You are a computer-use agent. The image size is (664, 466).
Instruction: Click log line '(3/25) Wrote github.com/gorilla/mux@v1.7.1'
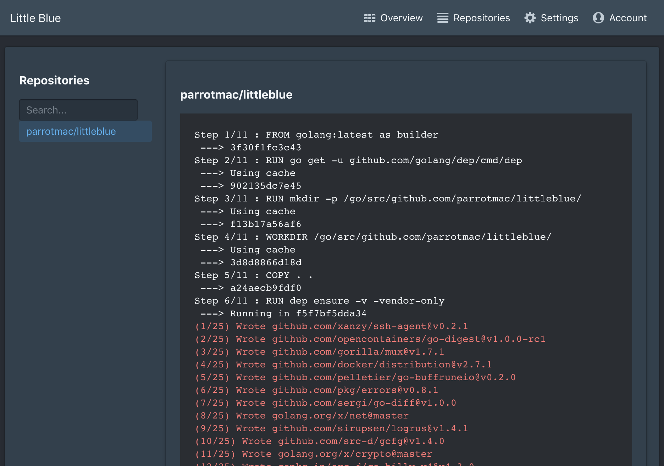320,352
